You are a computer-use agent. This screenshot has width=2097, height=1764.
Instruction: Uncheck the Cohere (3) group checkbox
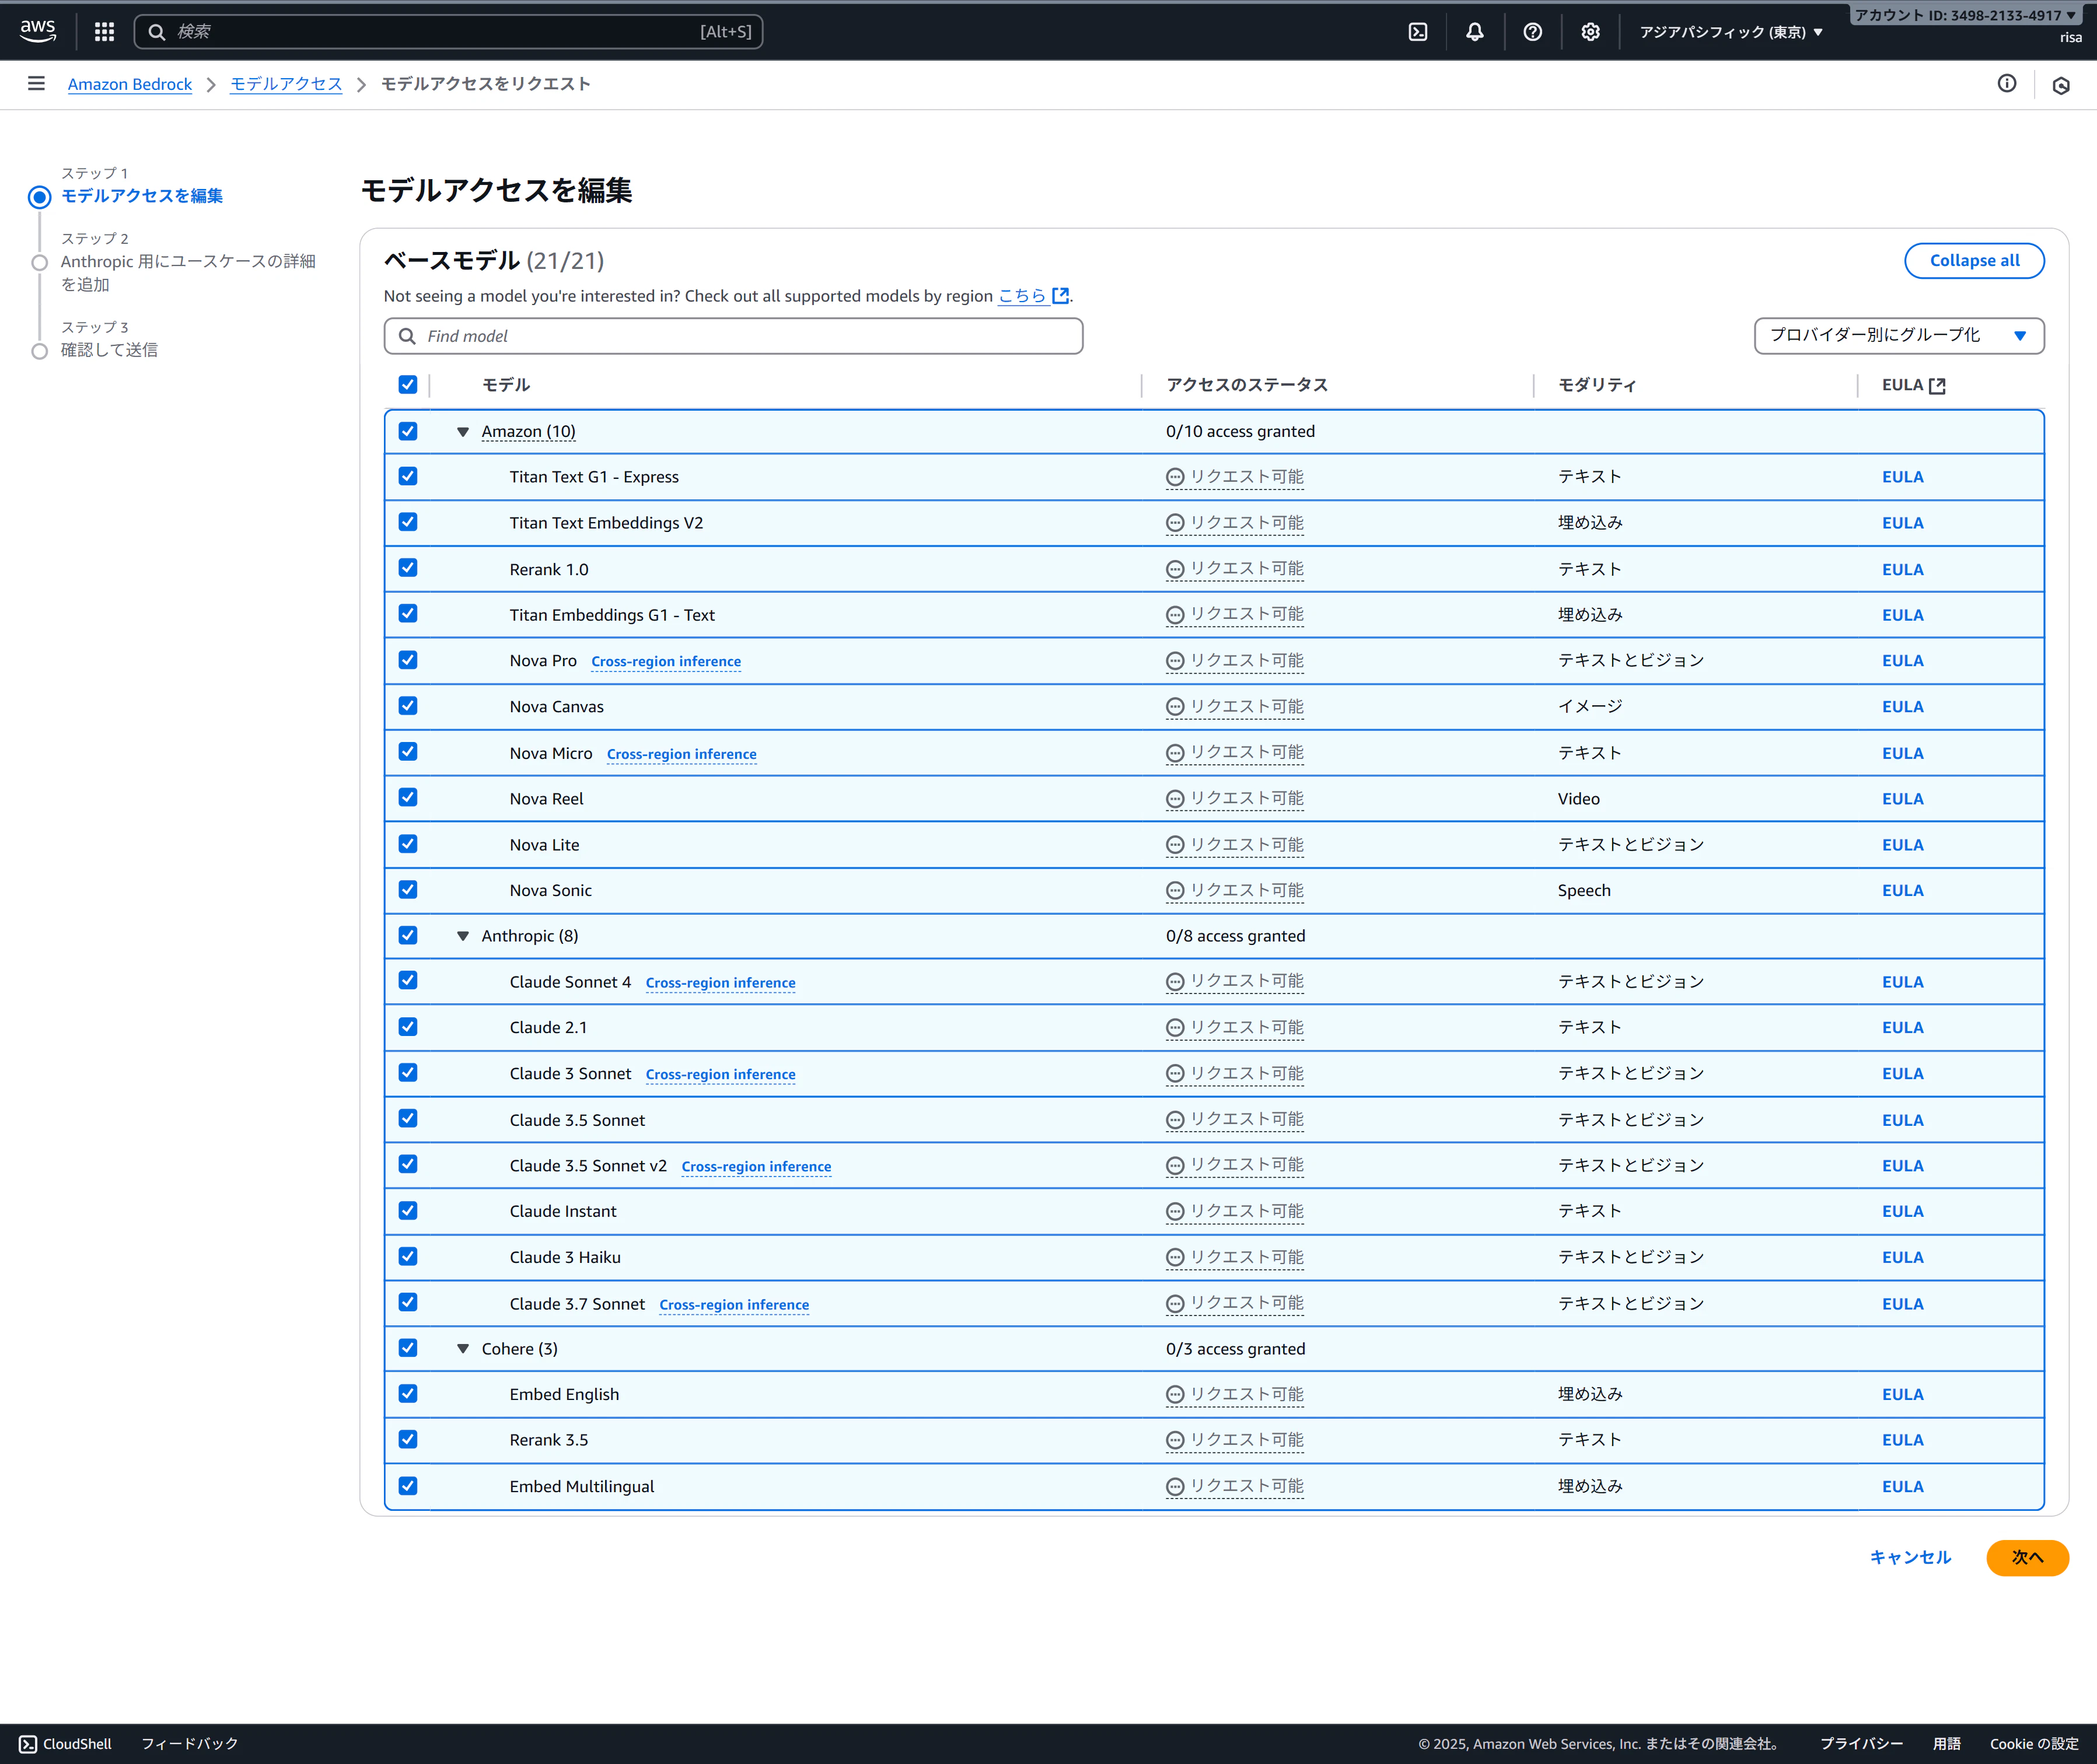pos(408,1348)
